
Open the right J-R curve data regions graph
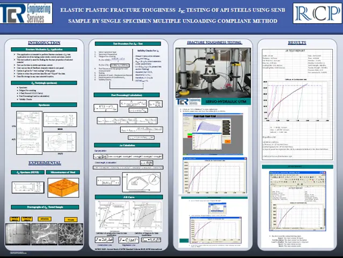pyautogui.click(x=146, y=217)
